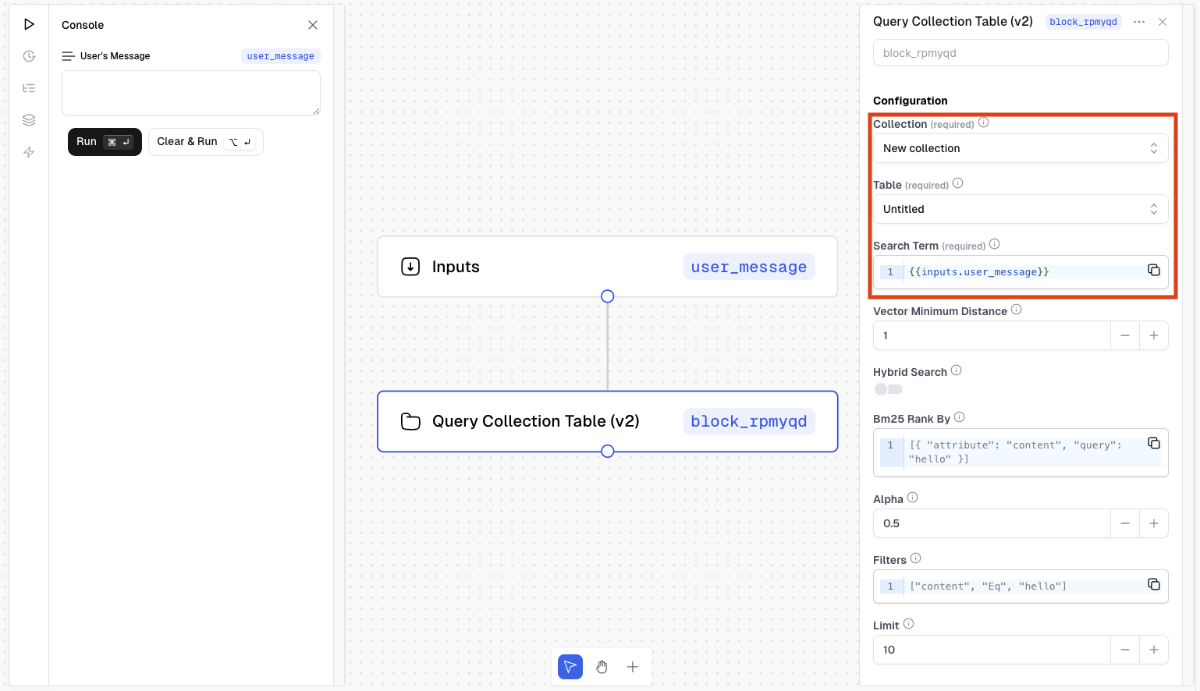Select the hand pan tool
The width and height of the screenshot is (1200, 691).
click(x=602, y=667)
